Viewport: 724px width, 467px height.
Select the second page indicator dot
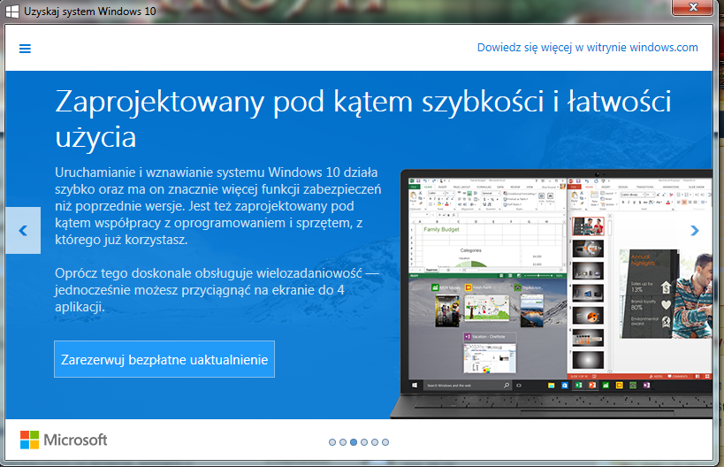tap(343, 442)
